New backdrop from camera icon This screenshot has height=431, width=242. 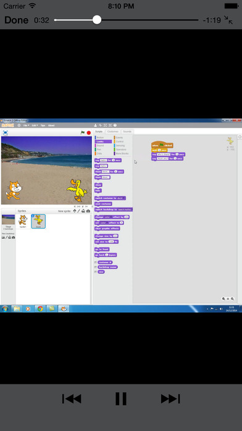(x=14, y=237)
